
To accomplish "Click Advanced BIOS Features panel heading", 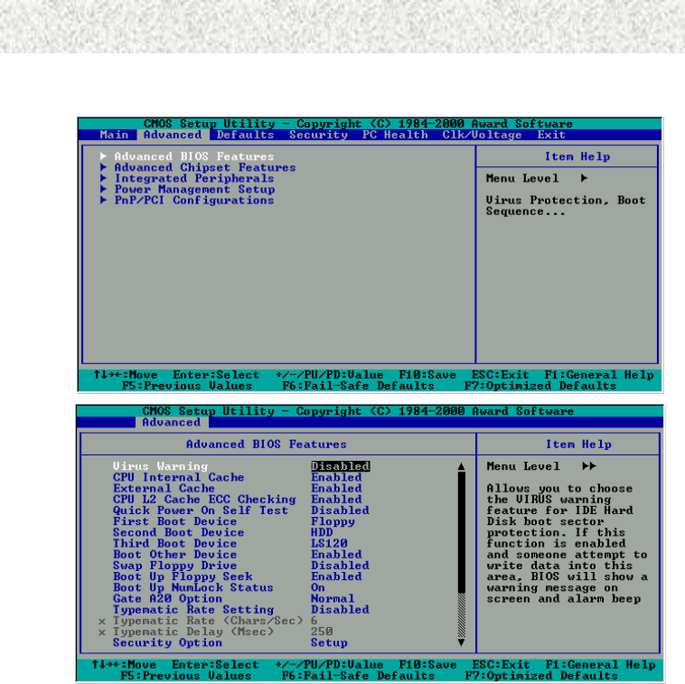I will pyautogui.click(x=266, y=445).
